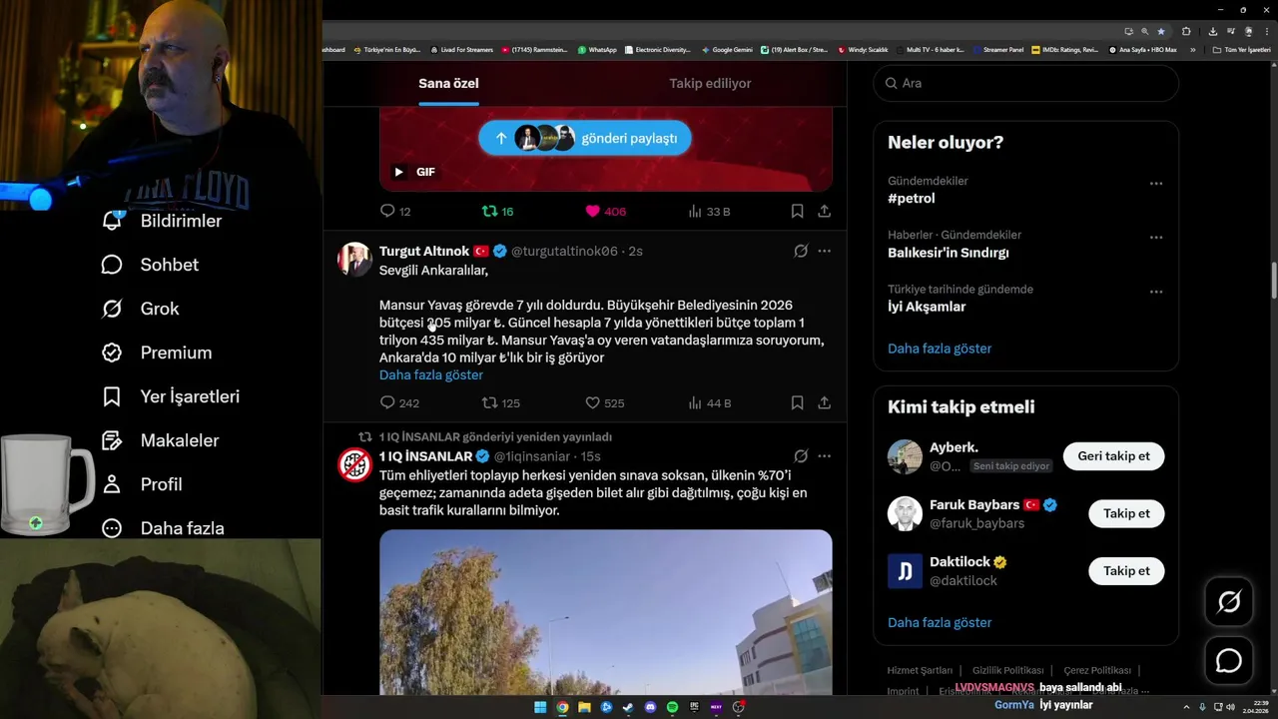Open Windows Start button on taskbar

(540, 707)
